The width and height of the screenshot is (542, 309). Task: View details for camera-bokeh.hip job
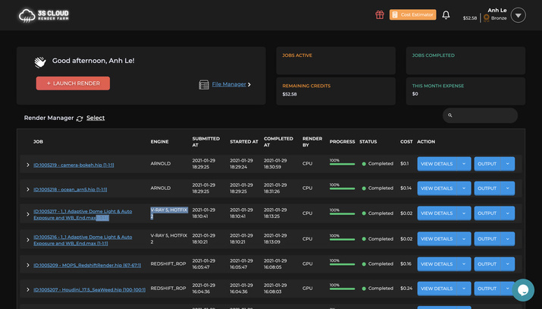[x=437, y=164]
